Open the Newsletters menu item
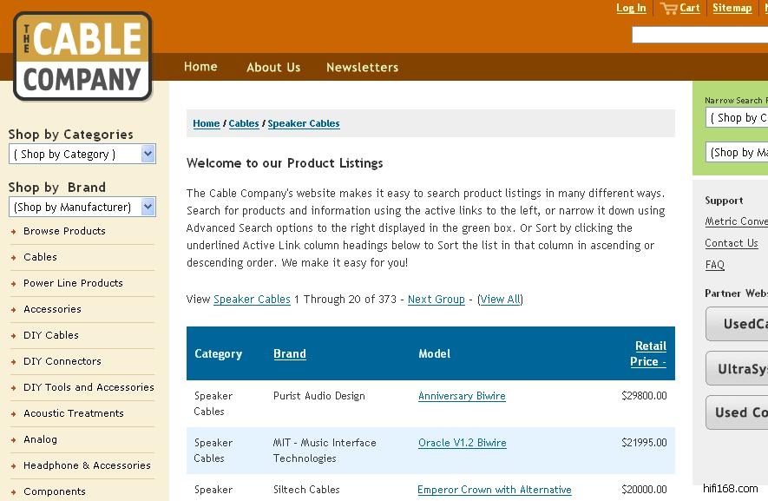The height and width of the screenshot is (501, 768). (362, 67)
